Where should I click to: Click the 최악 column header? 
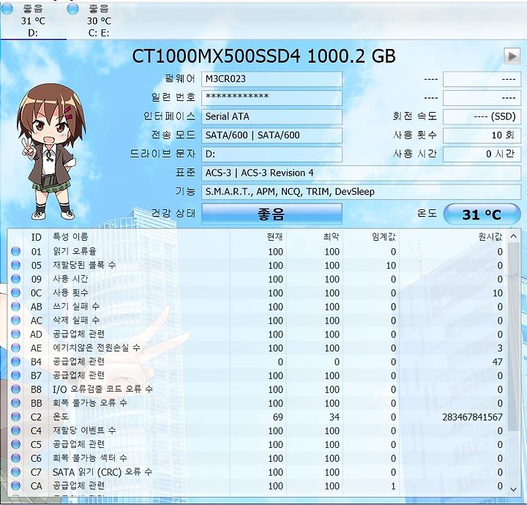coord(315,237)
